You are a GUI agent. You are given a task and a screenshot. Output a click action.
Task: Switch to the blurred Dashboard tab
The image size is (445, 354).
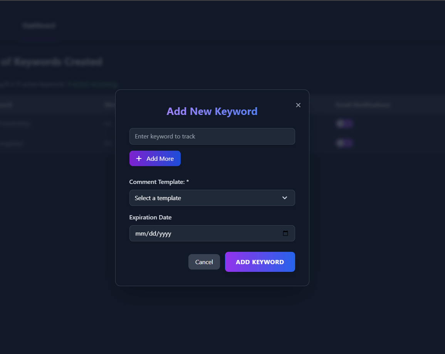pos(39,26)
